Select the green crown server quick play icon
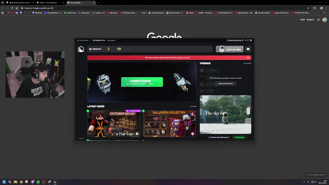 [119, 49]
